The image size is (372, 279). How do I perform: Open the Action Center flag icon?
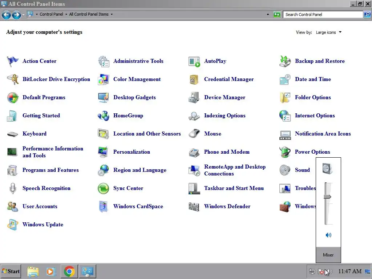[x=13, y=61]
